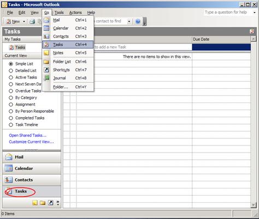The image size is (259, 219).
Task: Click the Print toolbar icon
Action: [32, 21]
